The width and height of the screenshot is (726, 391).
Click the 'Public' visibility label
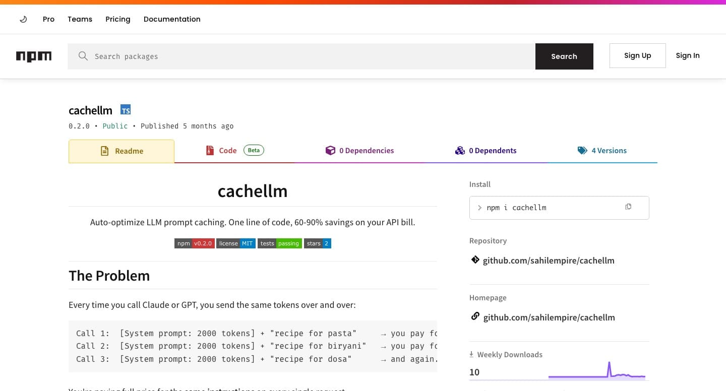[115, 126]
